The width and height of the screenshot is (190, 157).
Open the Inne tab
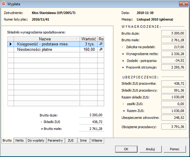pos(83,141)
